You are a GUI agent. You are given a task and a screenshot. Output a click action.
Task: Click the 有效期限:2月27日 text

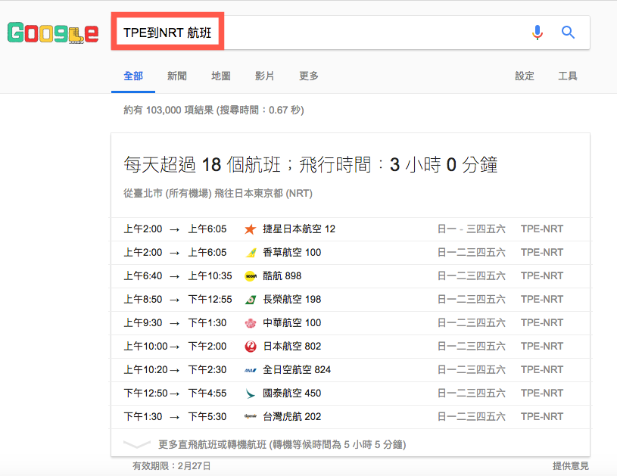[x=171, y=466]
